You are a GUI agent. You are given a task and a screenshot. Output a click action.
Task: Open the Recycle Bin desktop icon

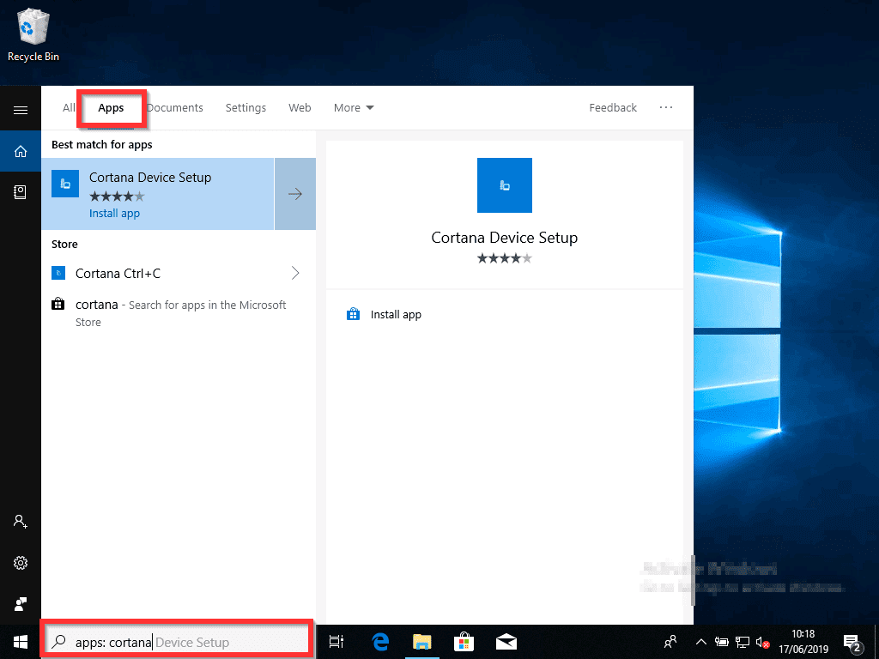coord(33,35)
